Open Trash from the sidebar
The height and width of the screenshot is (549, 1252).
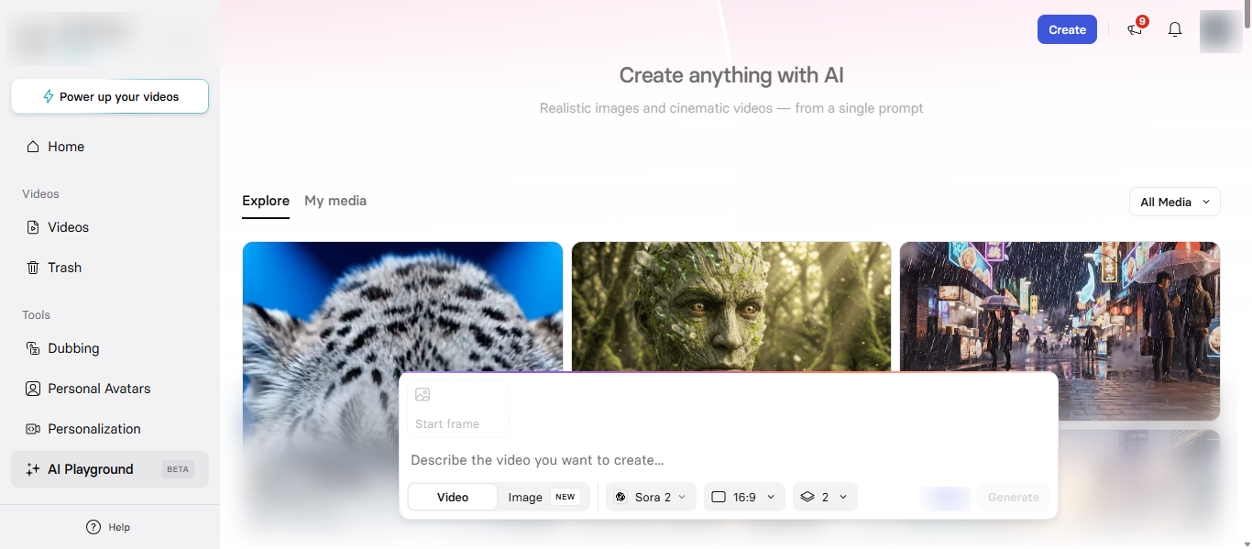click(64, 268)
